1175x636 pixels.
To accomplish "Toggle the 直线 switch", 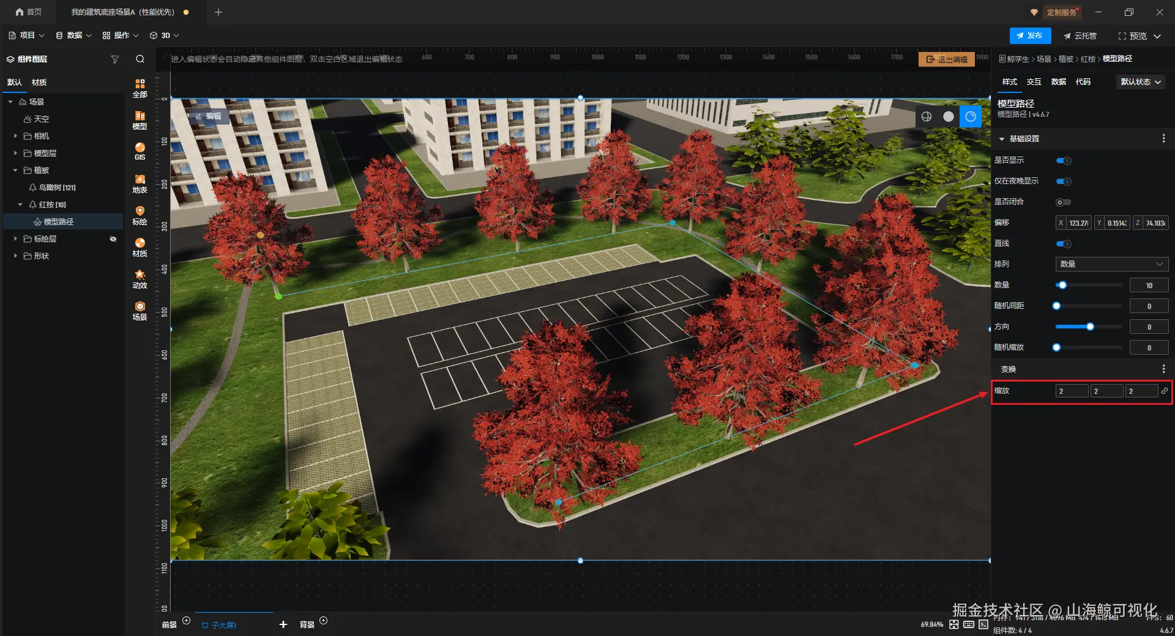I will [x=1064, y=244].
